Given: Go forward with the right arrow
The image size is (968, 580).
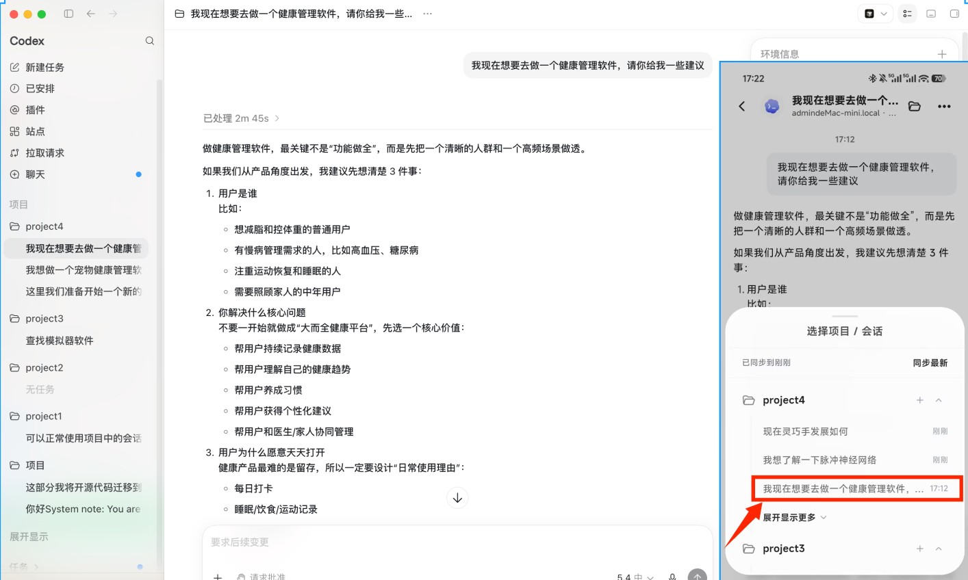Looking at the screenshot, I should coord(113,14).
